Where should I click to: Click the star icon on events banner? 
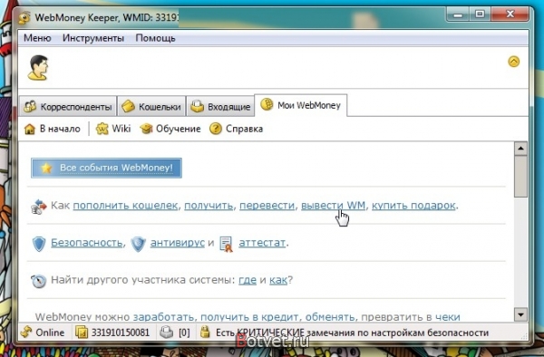point(46,169)
